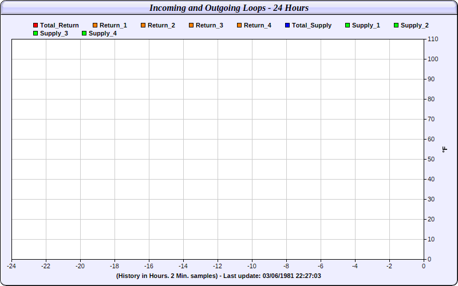Click the 110 value on temperature axis
This screenshot has width=458, height=286.
pyautogui.click(x=432, y=39)
